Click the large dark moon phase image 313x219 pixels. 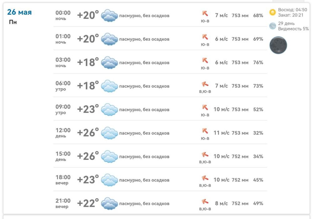point(278,45)
